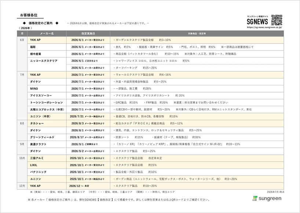Click the 2026年7月 時点 note
Image resolution: width=300 pixels, height=213 pixels.
click(x=275, y=192)
